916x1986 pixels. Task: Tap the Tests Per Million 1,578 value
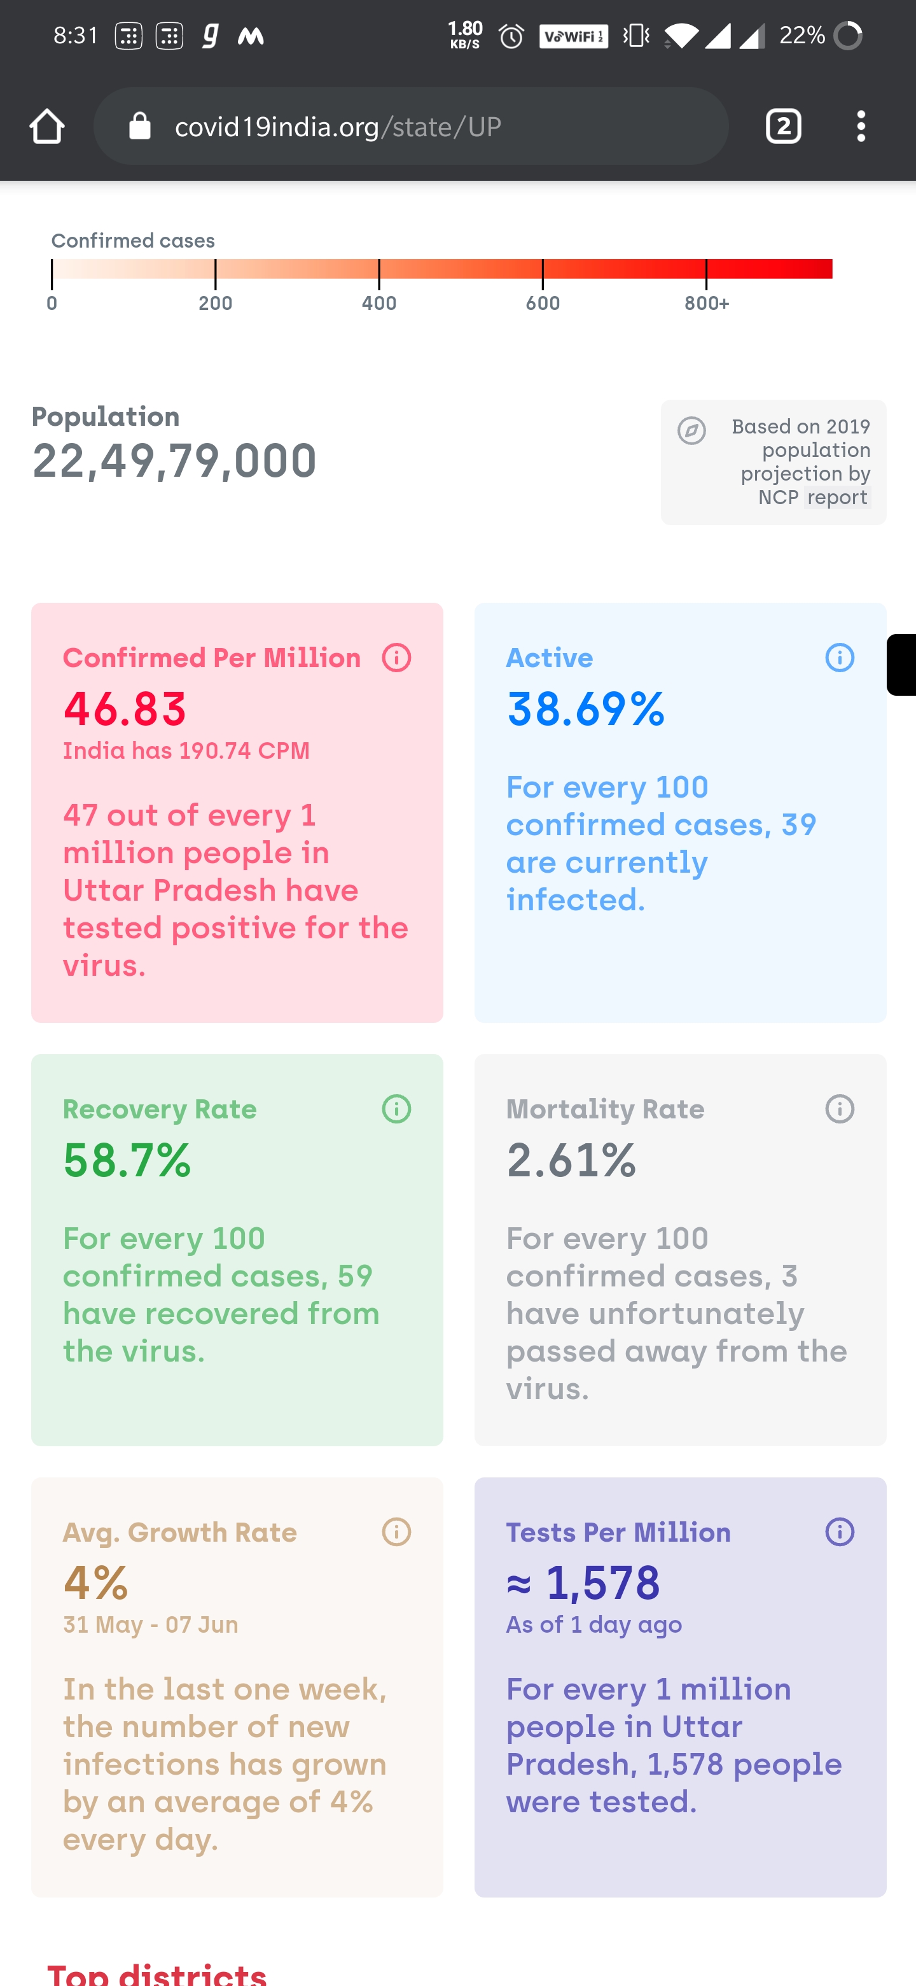[583, 1583]
